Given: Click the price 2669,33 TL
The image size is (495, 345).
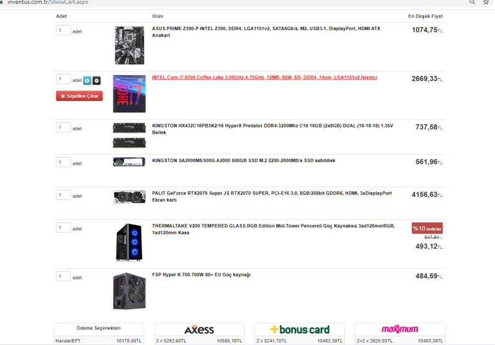Looking at the screenshot, I should [x=427, y=79].
